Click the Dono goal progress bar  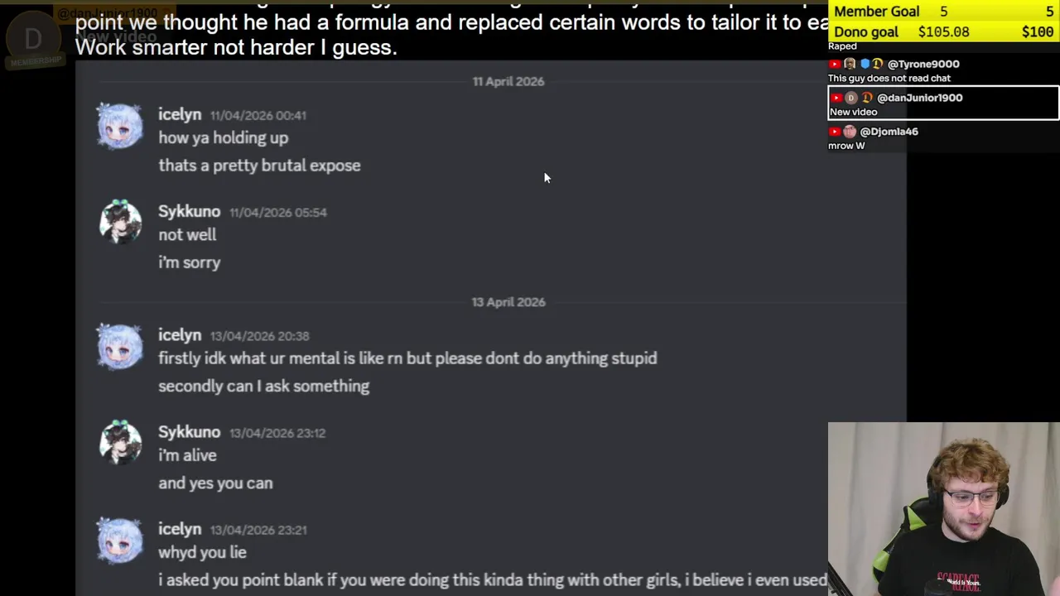click(x=943, y=31)
